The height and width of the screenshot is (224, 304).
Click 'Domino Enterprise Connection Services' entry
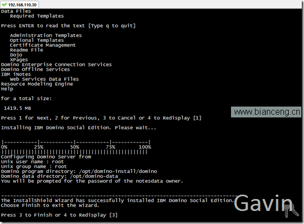(x=57, y=65)
